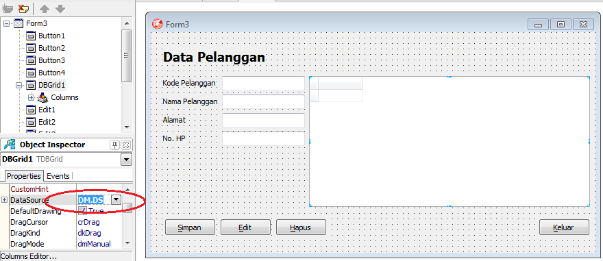The image size is (603, 261).
Task: Click the DM.DS DataSource value field
Action: click(94, 200)
